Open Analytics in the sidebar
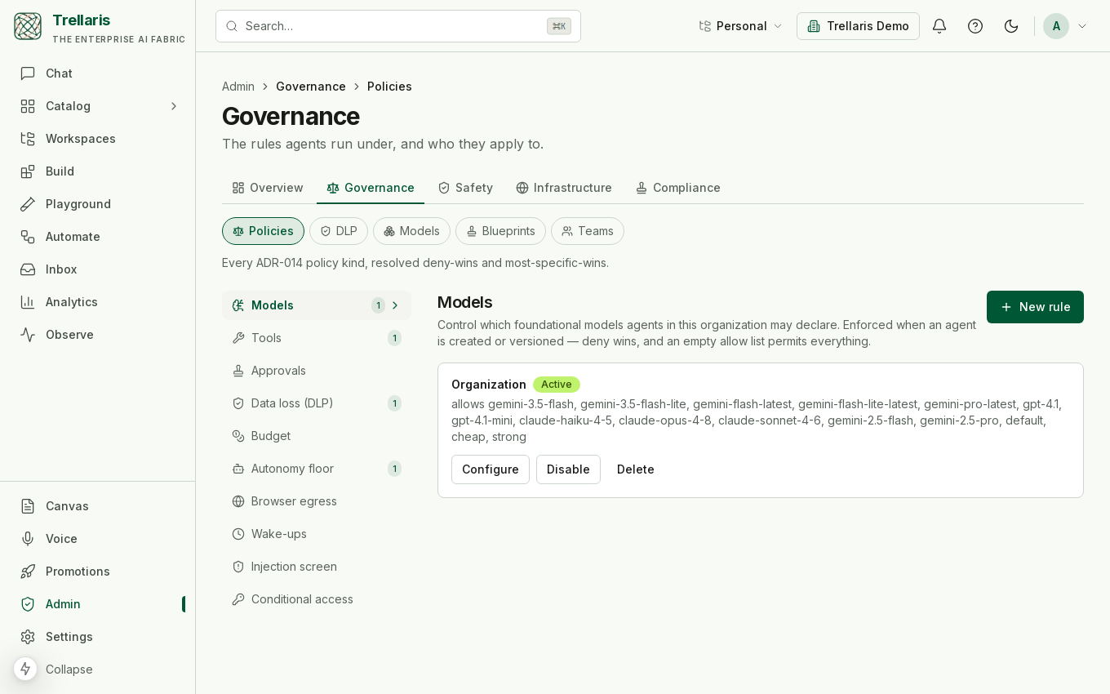 tap(98, 302)
